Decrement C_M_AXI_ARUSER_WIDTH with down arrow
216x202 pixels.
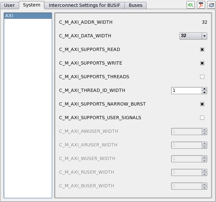(x=204, y=147)
